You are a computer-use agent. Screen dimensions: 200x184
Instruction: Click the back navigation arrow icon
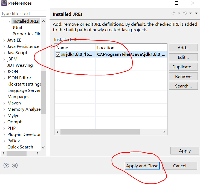coord(173,13)
